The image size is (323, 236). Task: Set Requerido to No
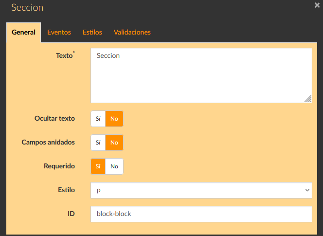click(114, 166)
